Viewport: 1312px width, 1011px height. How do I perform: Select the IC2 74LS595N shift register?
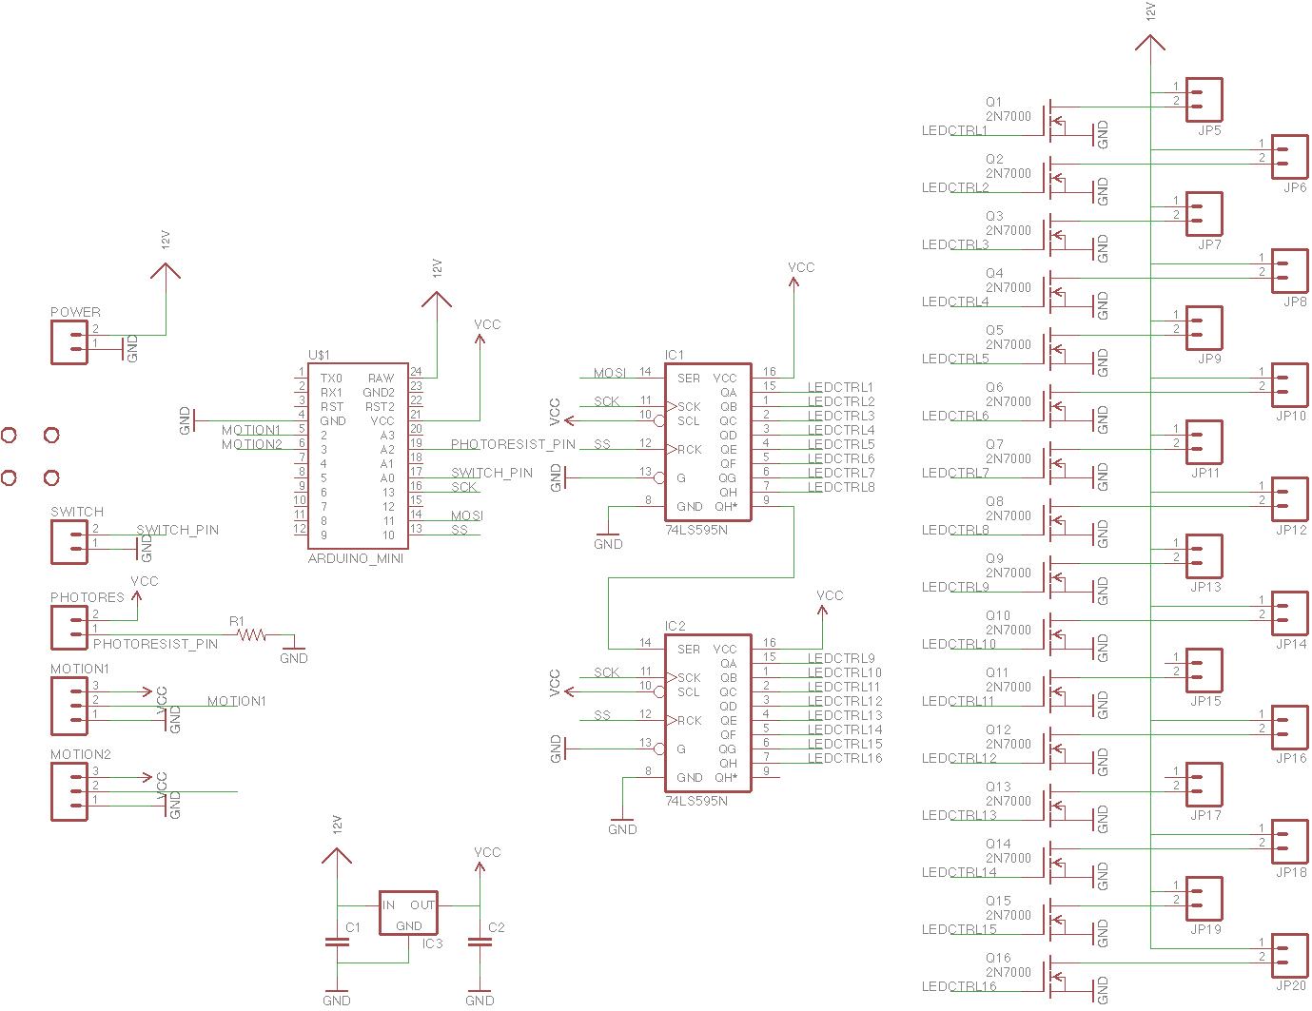pos(708,713)
